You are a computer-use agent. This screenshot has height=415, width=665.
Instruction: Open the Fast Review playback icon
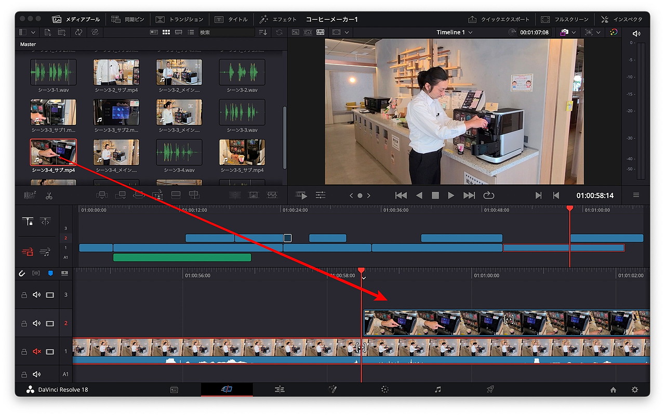click(x=302, y=196)
